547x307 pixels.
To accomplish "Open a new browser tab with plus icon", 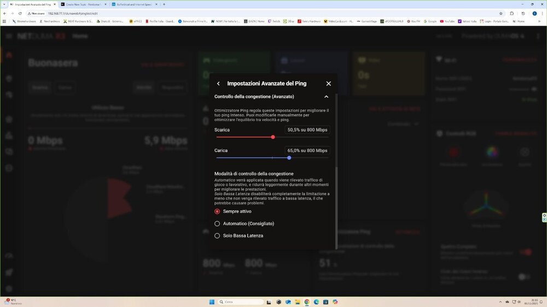I will click(x=164, y=4).
